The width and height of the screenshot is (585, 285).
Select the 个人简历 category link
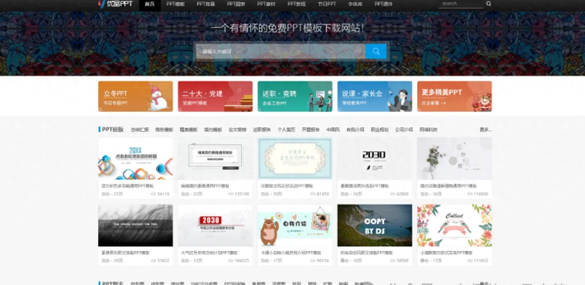click(x=286, y=130)
